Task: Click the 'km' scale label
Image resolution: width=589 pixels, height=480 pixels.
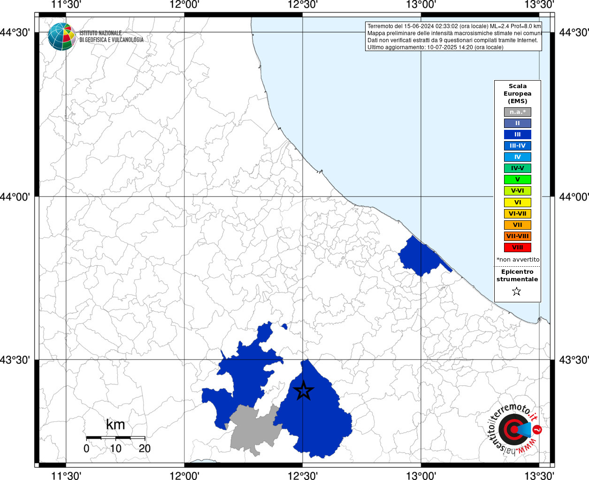Action: coord(115,424)
